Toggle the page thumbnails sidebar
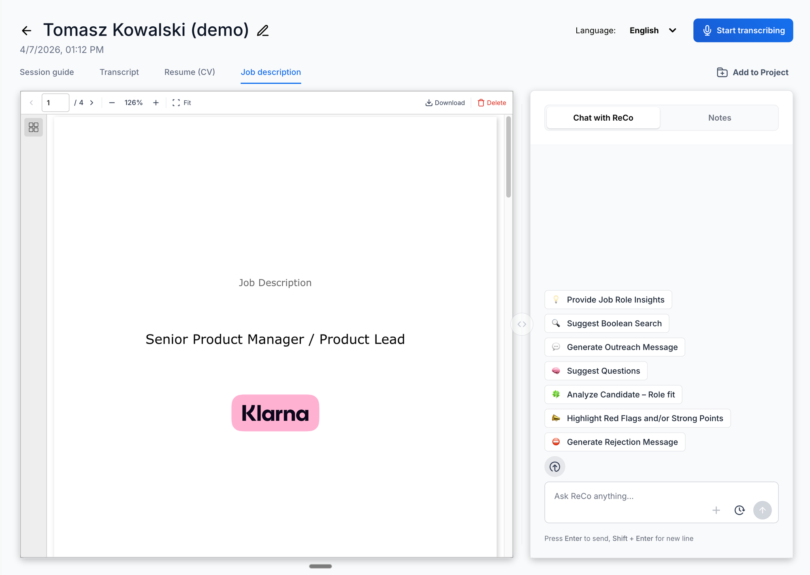The image size is (810, 575). (34, 128)
